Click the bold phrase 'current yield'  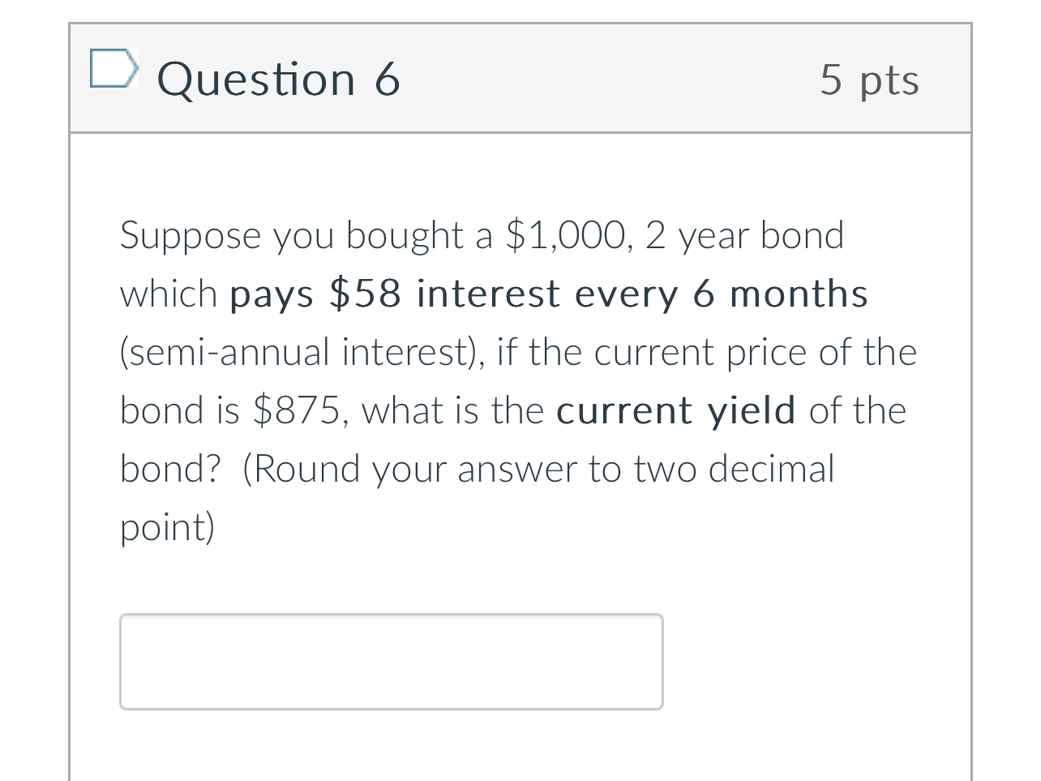click(675, 410)
